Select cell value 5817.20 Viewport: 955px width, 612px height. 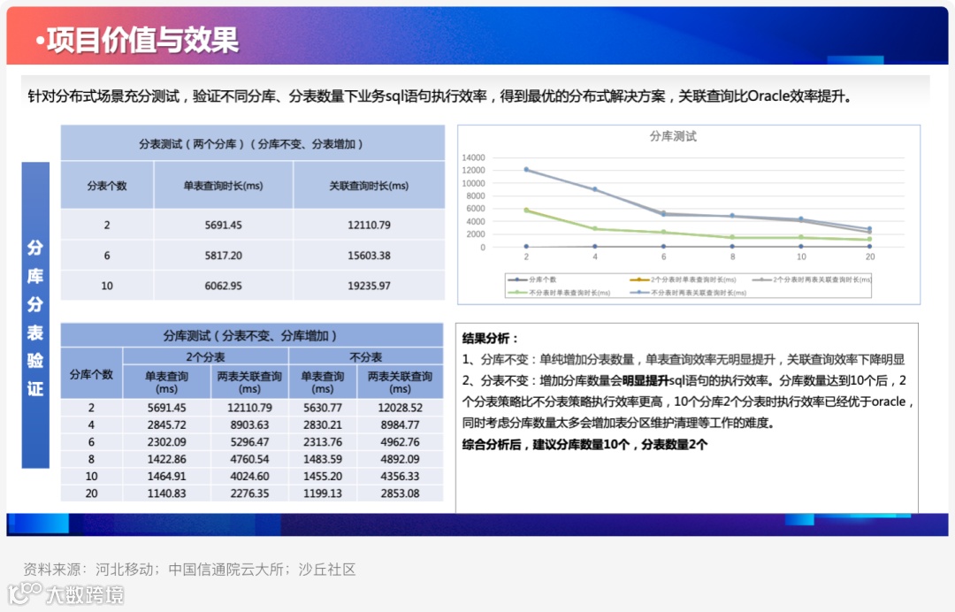click(x=223, y=256)
